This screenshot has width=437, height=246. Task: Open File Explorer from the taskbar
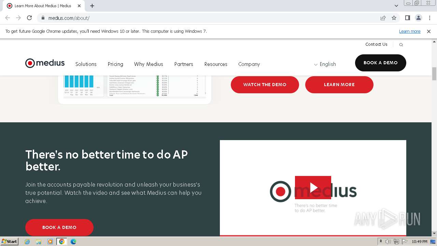[x=39, y=242]
